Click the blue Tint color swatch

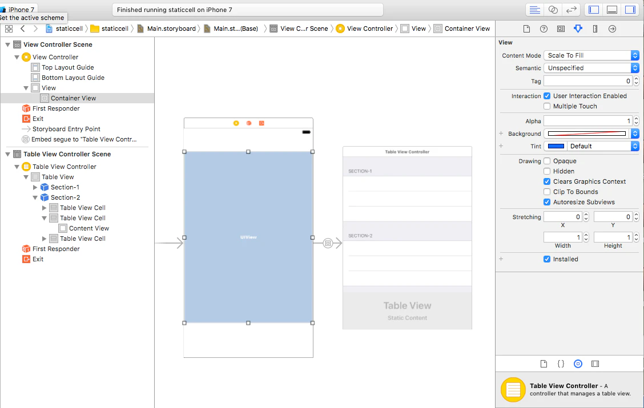tap(556, 146)
